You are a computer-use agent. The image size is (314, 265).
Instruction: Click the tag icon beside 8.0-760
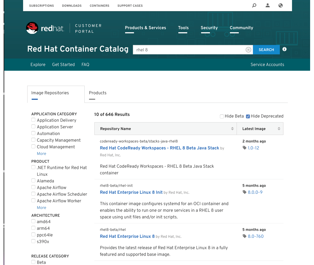tap(244, 236)
